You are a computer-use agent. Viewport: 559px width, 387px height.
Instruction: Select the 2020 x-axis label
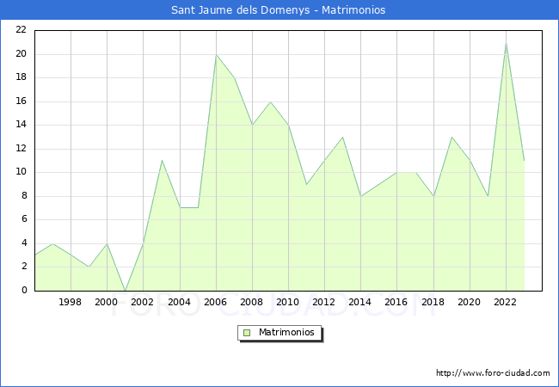(x=469, y=302)
